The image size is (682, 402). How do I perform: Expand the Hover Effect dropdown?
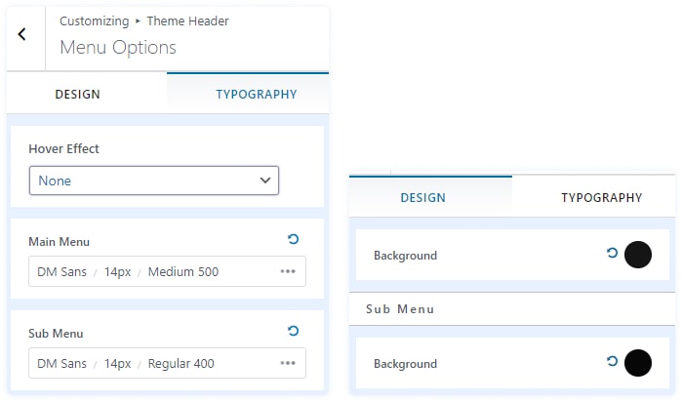[154, 181]
